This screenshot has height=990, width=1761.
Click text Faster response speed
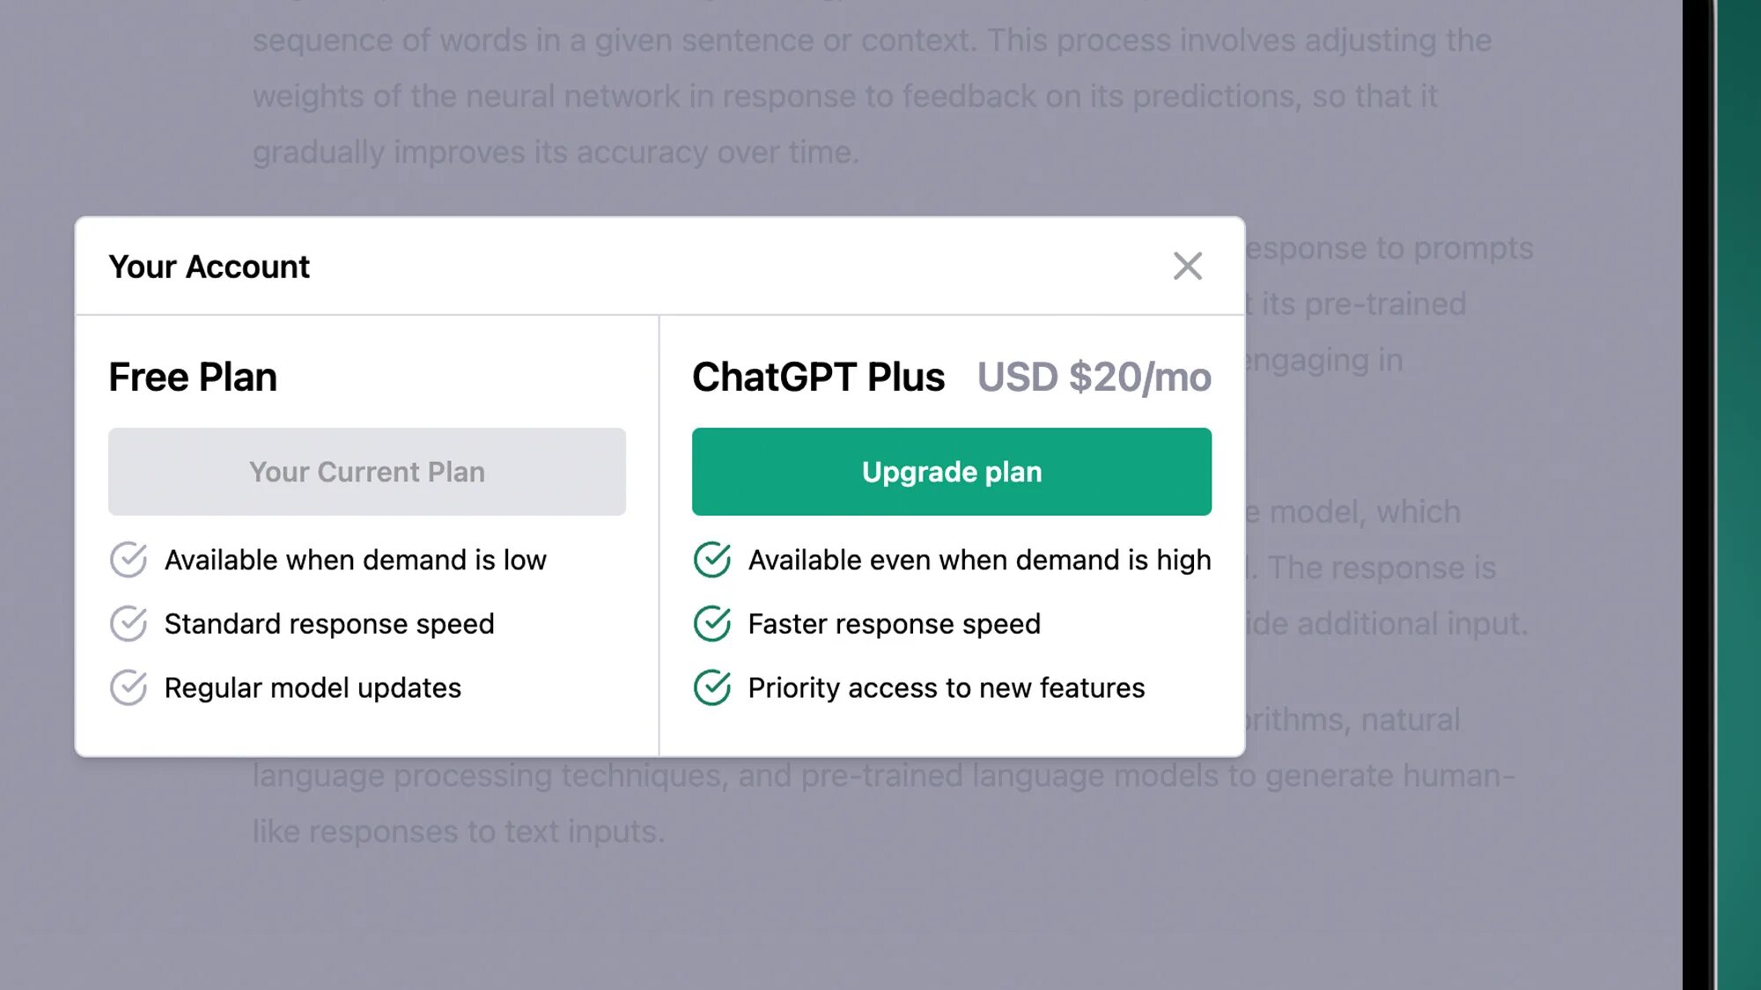click(895, 624)
